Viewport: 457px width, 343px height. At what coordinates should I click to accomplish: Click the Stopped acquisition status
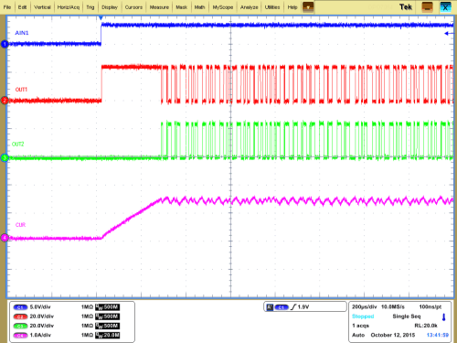click(x=363, y=316)
